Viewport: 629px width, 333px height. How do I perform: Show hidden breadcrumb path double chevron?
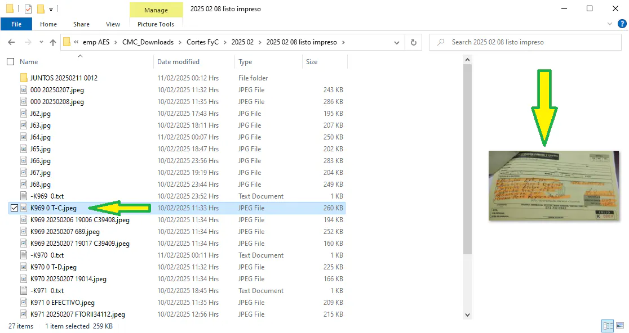click(76, 42)
